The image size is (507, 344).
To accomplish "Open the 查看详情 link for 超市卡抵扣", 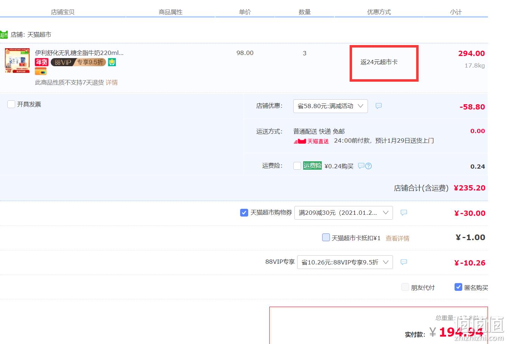I will coord(398,238).
